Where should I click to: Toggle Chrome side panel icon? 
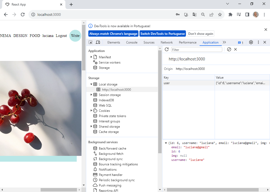[x=247, y=15]
